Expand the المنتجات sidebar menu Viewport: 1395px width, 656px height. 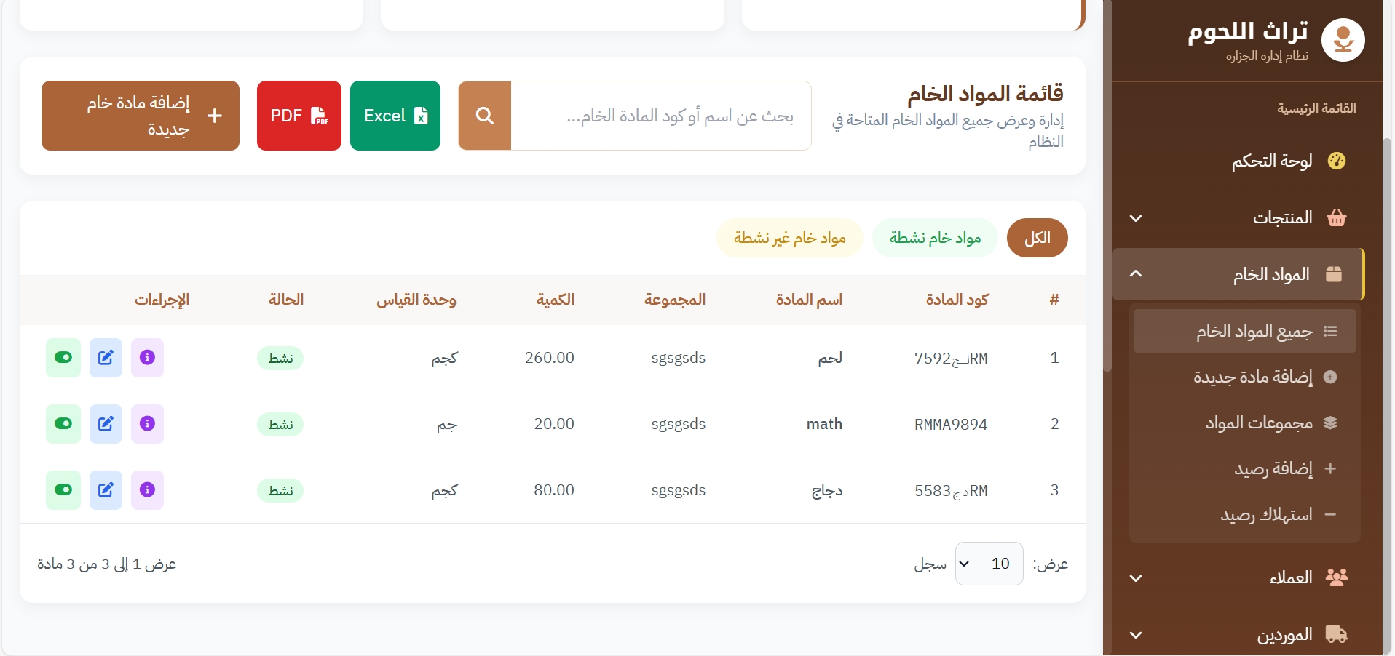1238,217
